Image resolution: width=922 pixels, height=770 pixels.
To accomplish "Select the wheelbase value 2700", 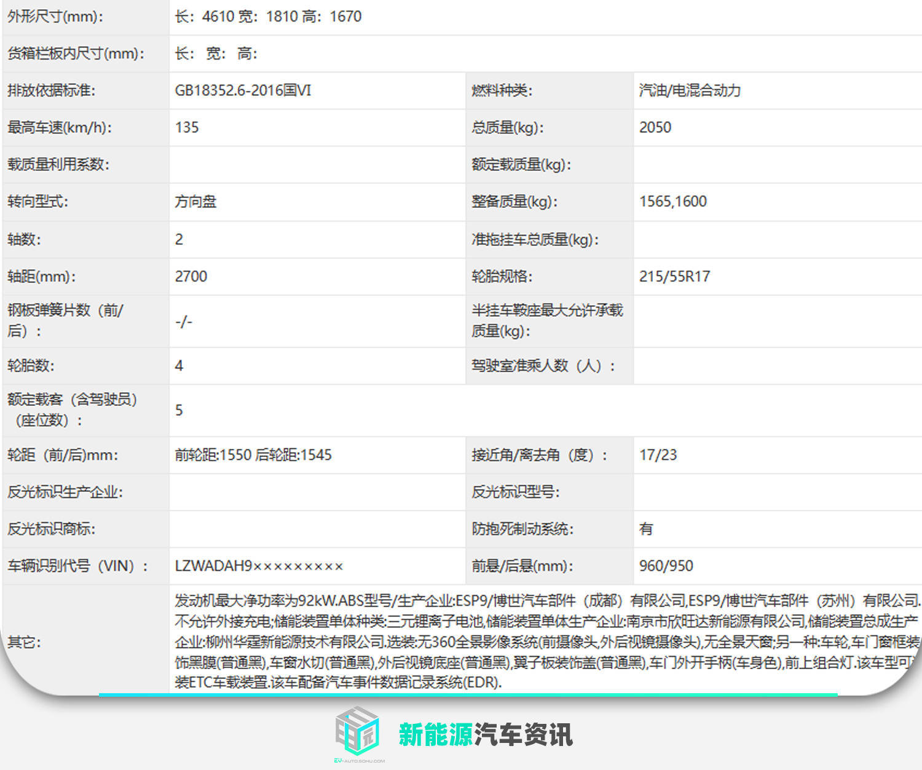I will click(191, 276).
